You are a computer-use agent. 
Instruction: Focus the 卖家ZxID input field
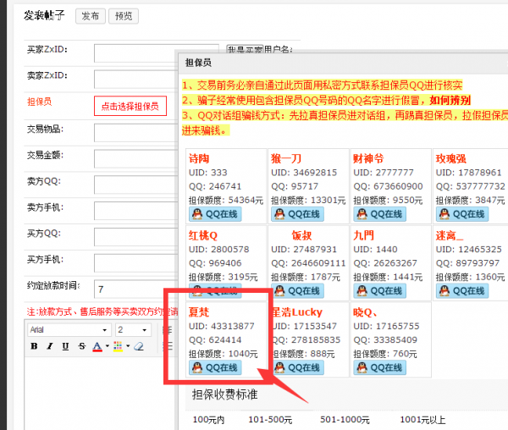point(135,80)
